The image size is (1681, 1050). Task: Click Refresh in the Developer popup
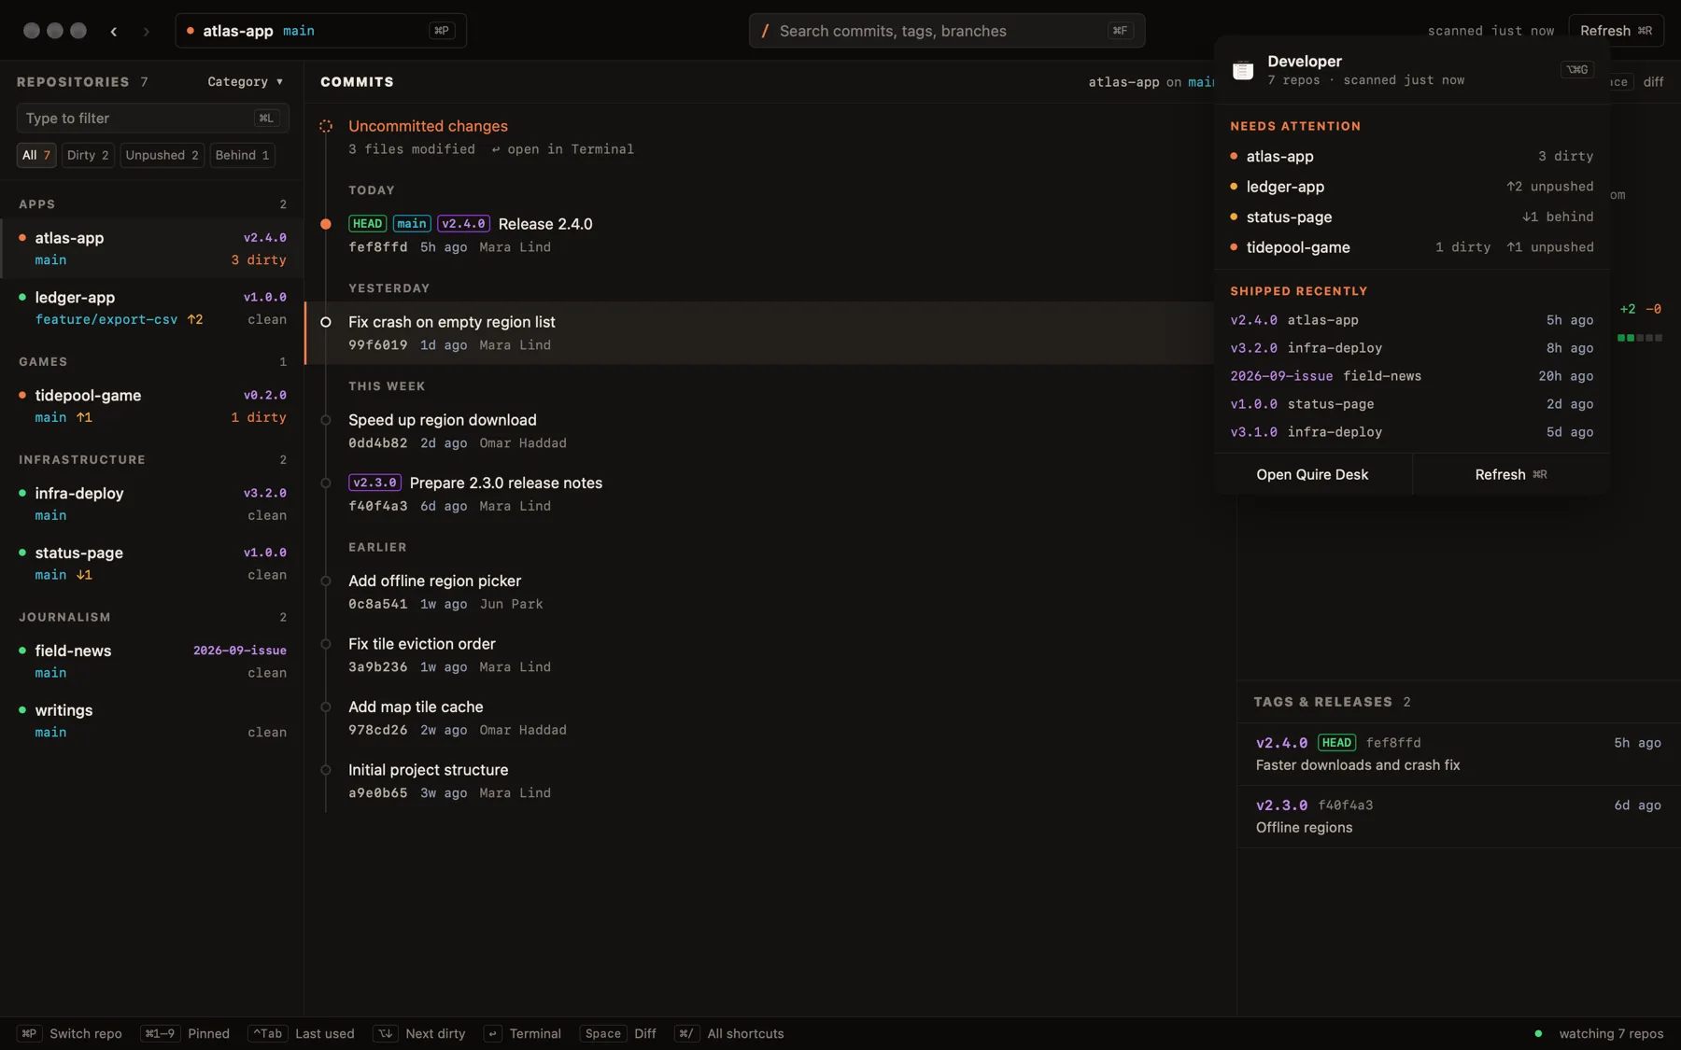(1510, 474)
